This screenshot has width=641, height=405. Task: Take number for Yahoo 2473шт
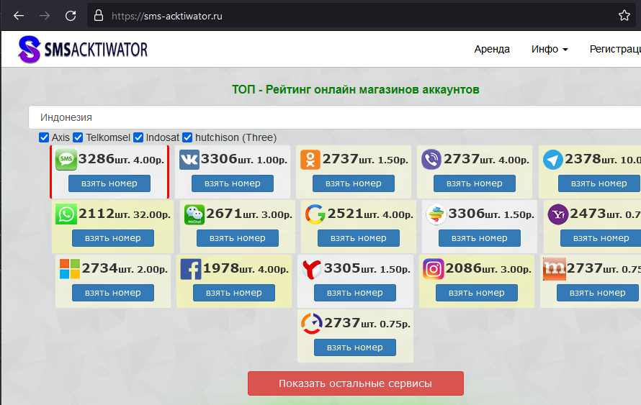click(601, 238)
